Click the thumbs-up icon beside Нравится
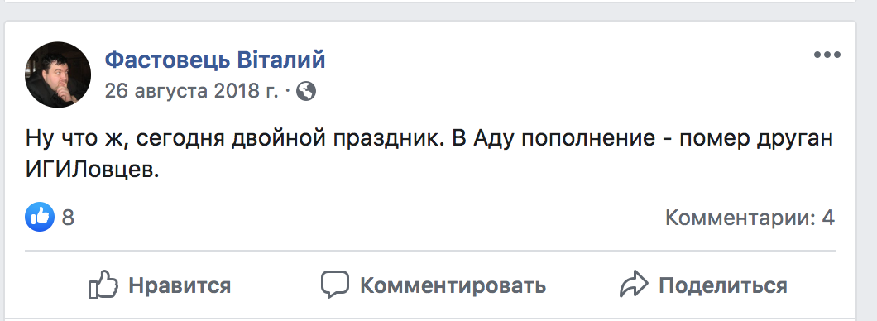Viewport: 877px width, 321px height. tap(103, 285)
